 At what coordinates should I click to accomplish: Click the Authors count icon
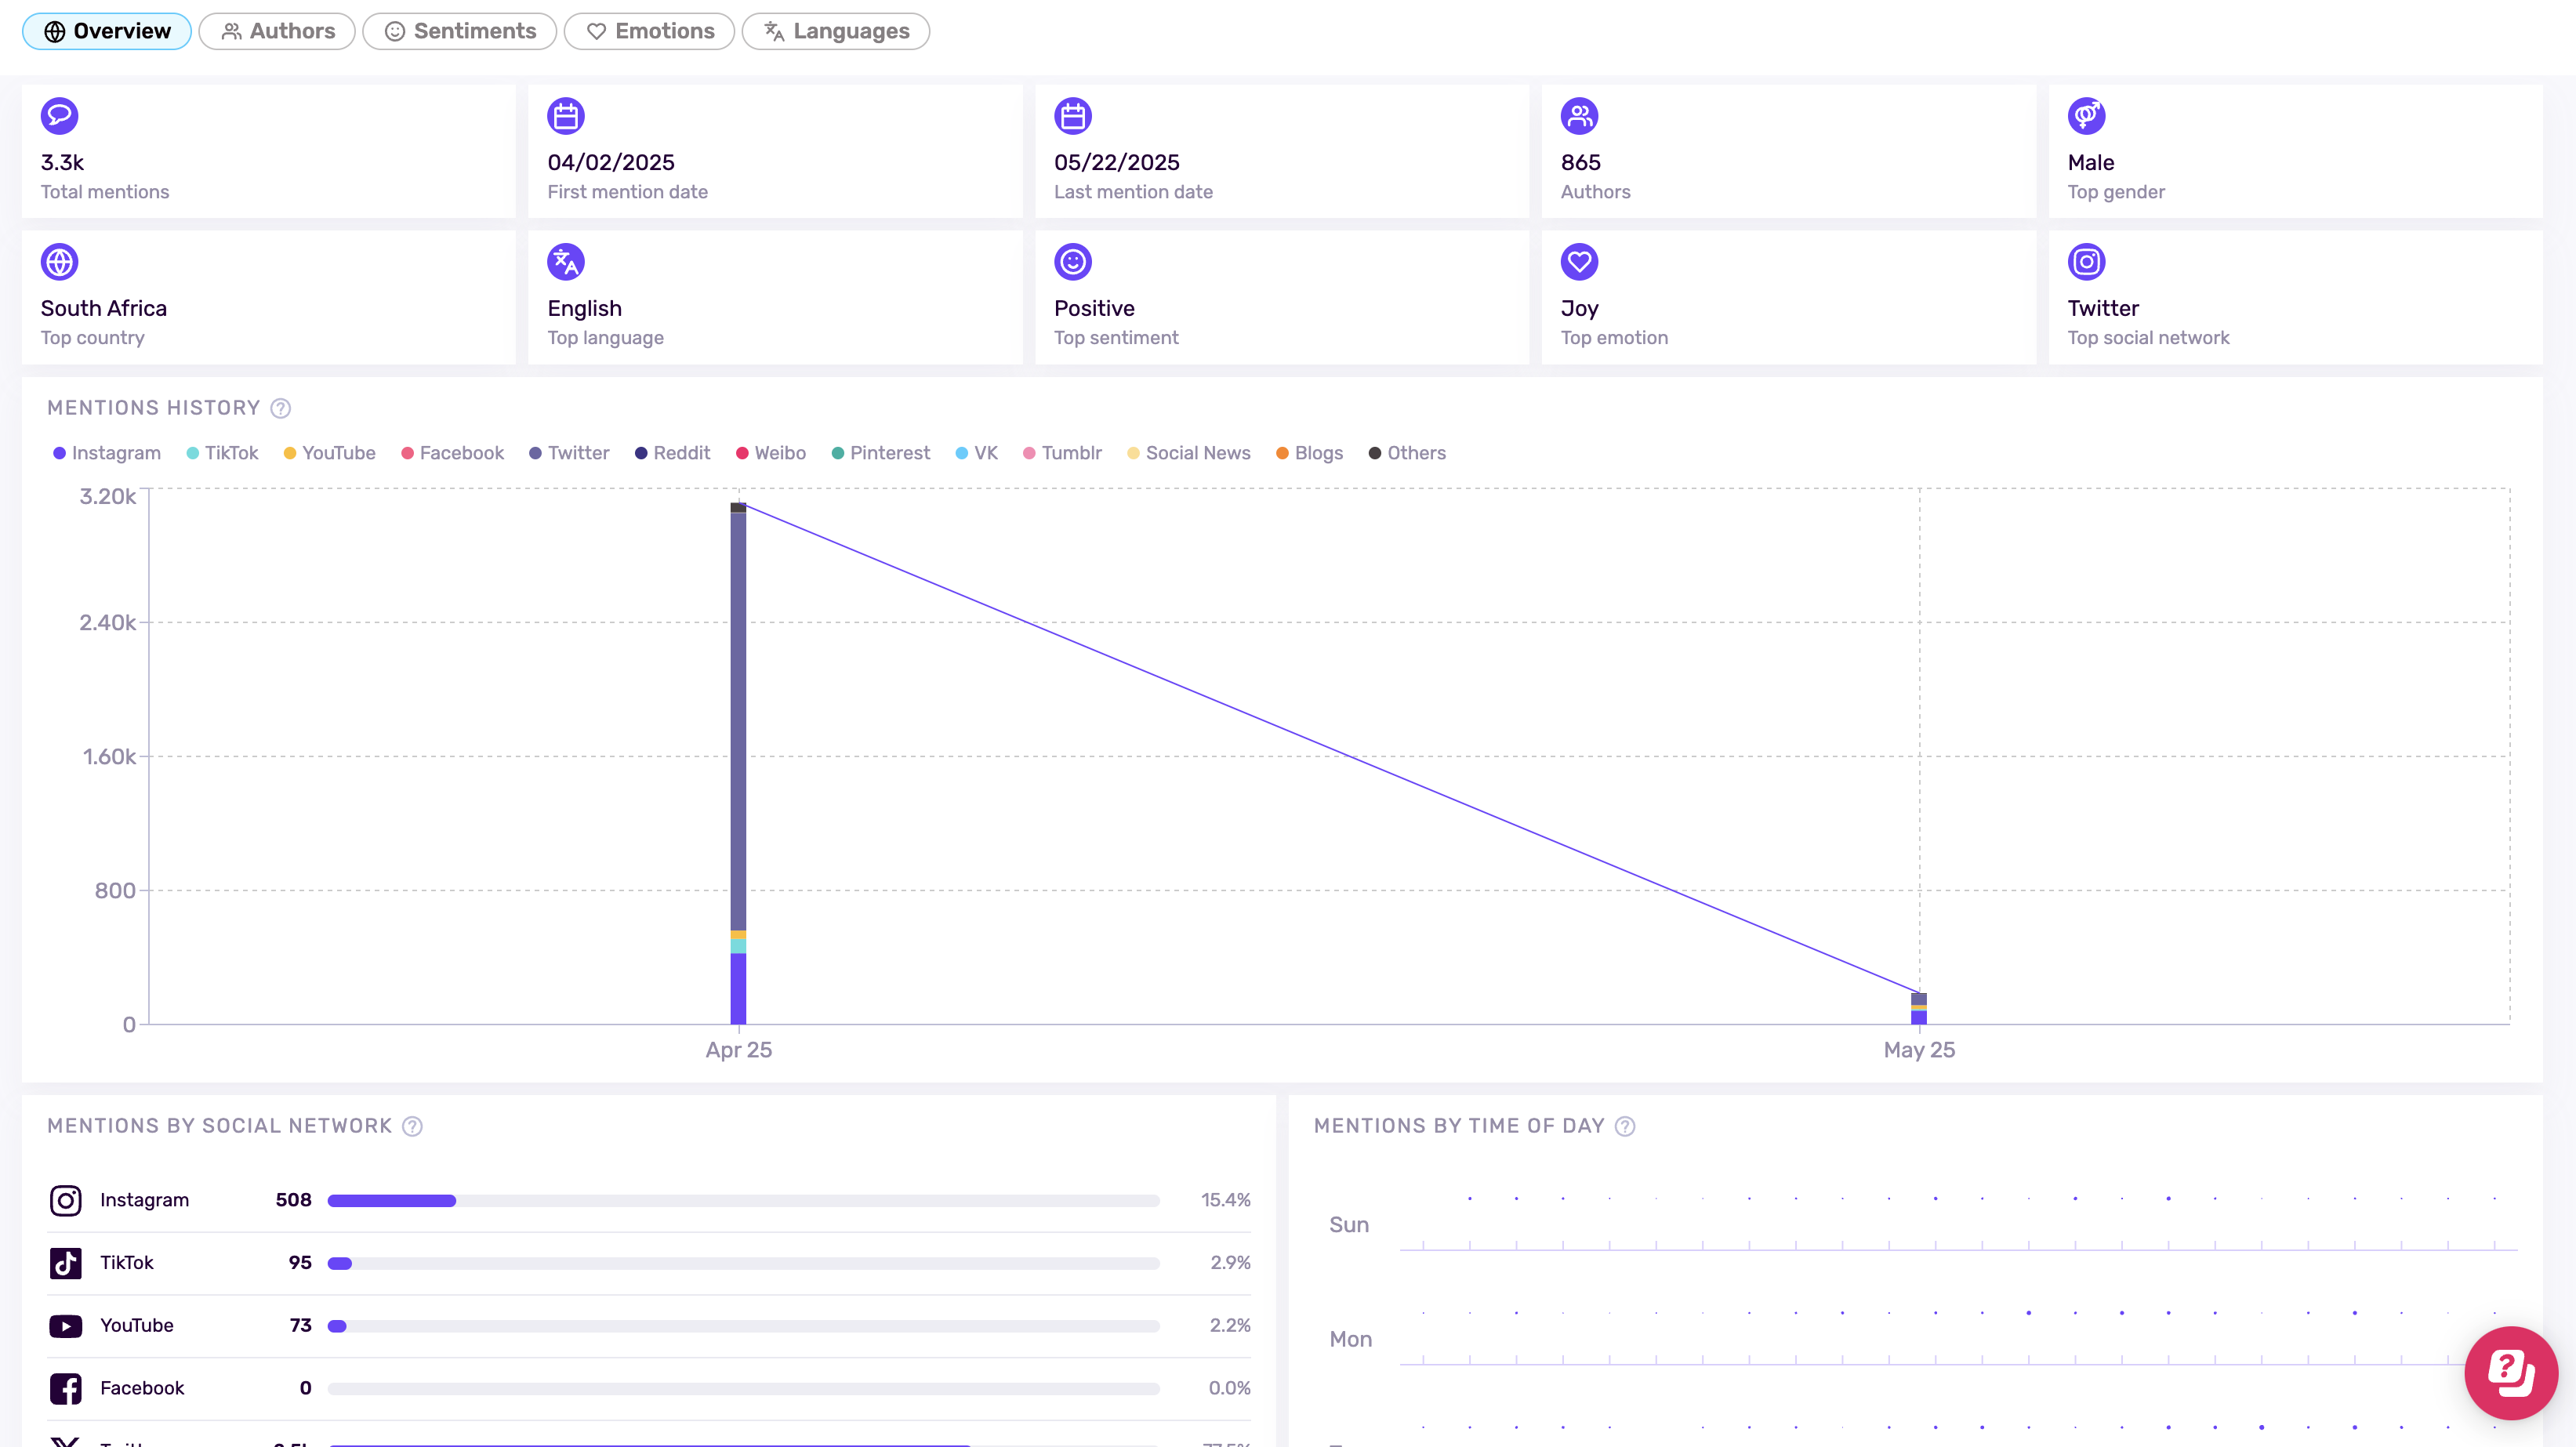point(1580,115)
